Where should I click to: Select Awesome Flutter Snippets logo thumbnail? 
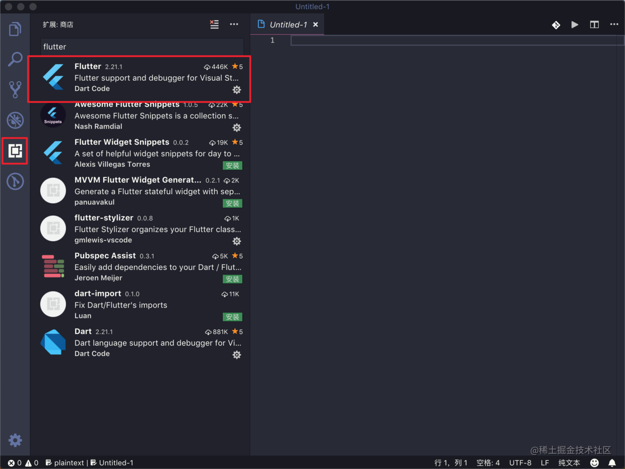[x=53, y=115]
